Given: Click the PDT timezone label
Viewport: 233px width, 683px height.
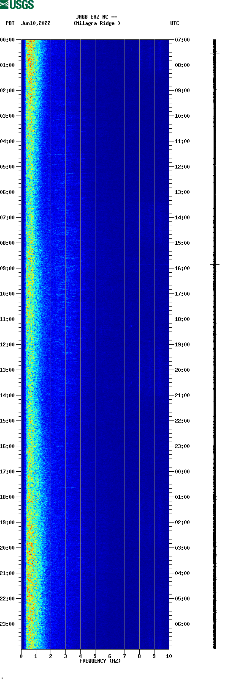Looking at the screenshot, I should pos(10,23).
